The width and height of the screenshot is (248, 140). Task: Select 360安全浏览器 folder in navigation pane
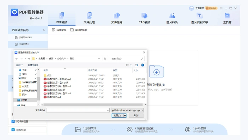point(28,82)
